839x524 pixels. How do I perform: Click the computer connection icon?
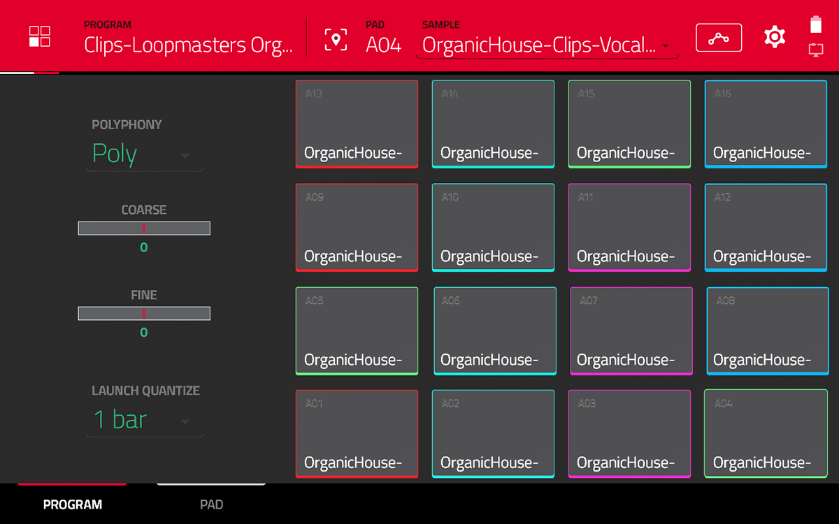click(x=816, y=50)
